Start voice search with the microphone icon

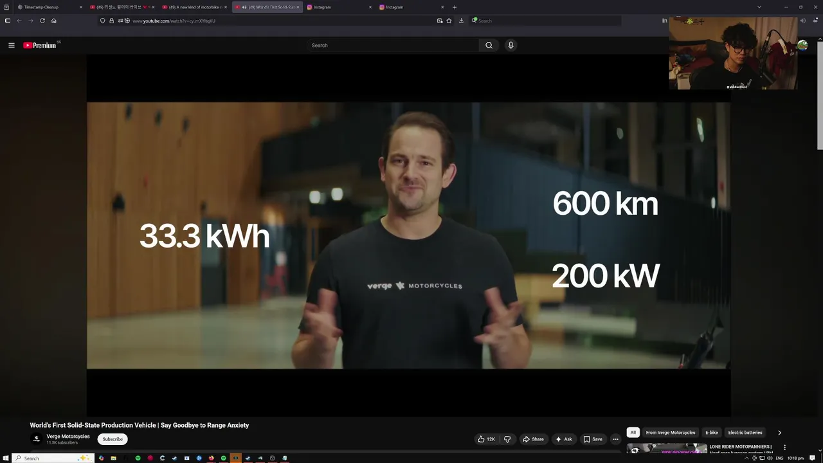pos(511,45)
